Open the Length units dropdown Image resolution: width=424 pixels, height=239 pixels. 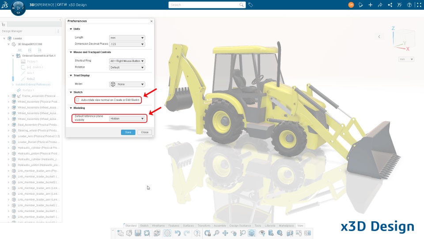(x=127, y=38)
